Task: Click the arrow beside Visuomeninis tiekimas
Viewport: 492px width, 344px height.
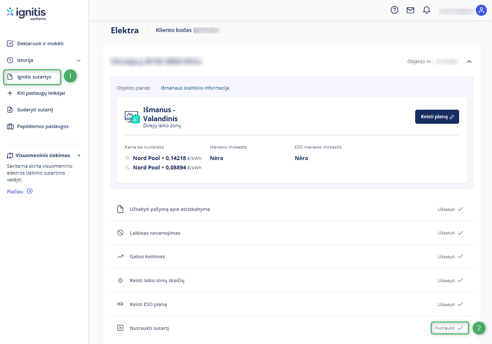Action: pos(79,155)
